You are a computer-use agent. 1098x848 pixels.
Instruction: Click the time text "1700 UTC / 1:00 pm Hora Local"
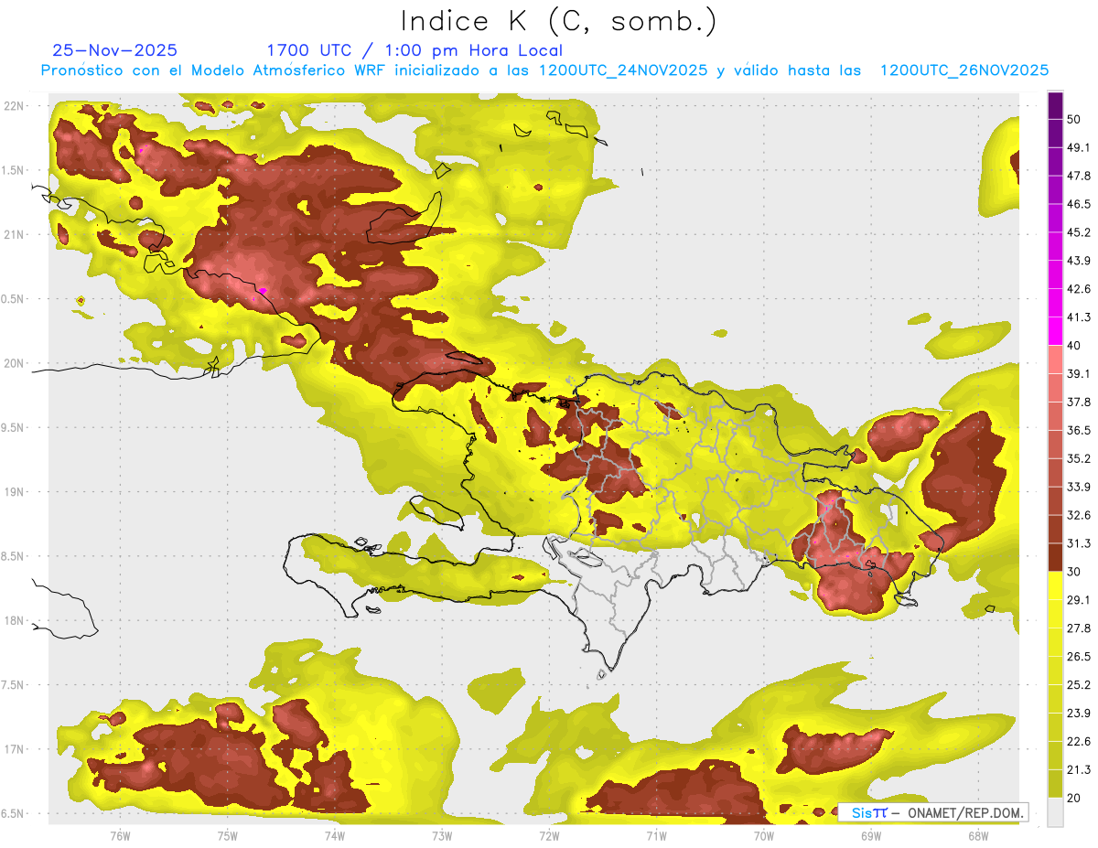pyautogui.click(x=414, y=50)
